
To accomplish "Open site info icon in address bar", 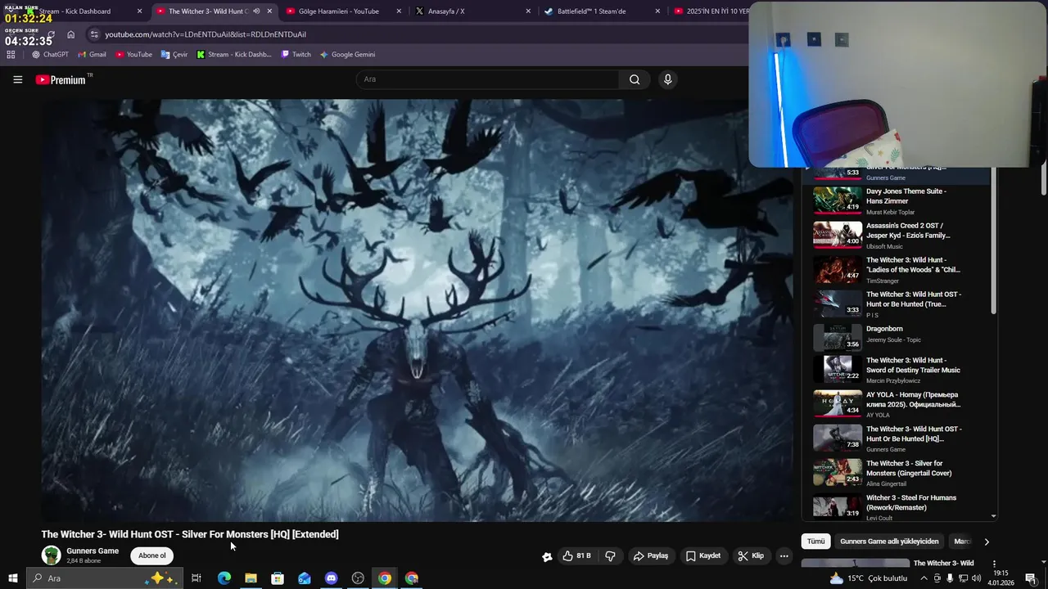I will pos(94,34).
